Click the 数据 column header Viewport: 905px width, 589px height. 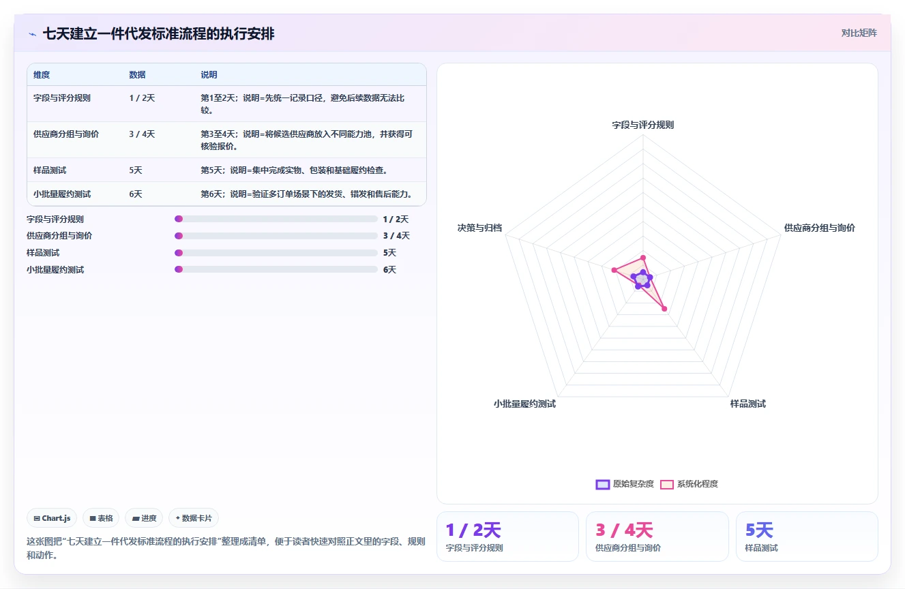pos(137,75)
